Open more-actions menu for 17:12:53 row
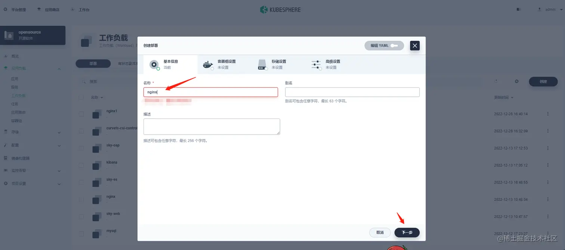The height and width of the screenshot is (250, 565). [x=548, y=148]
